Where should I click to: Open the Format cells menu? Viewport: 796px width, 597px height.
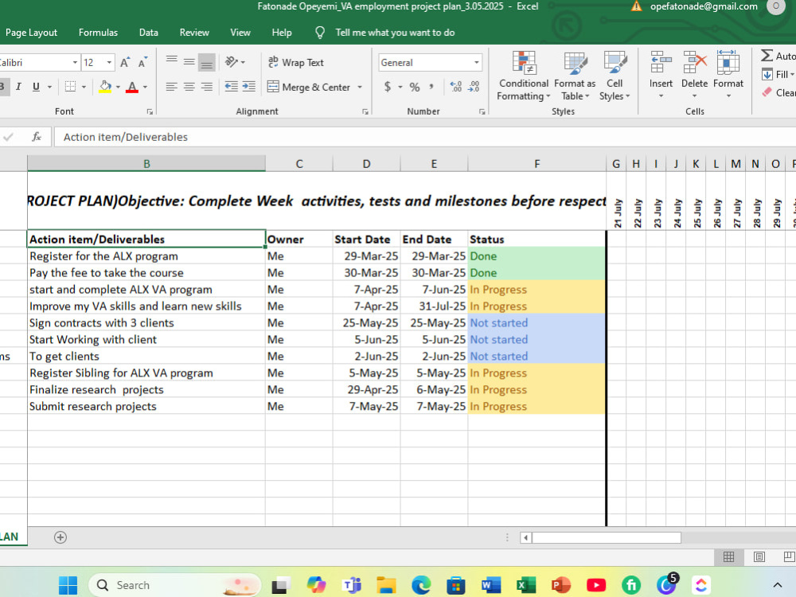728,76
